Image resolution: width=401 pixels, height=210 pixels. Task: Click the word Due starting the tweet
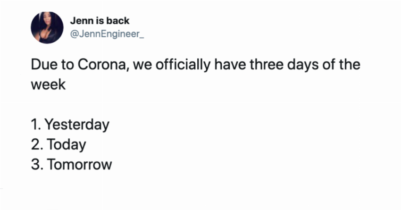point(44,64)
